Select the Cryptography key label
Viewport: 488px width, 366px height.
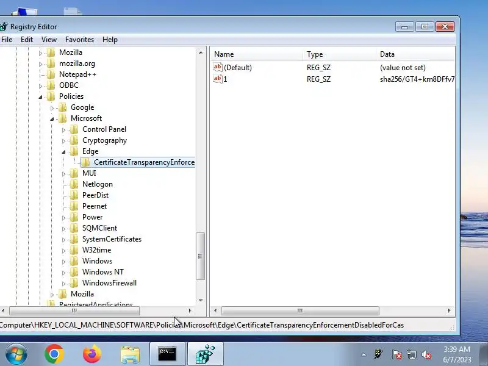pos(104,140)
